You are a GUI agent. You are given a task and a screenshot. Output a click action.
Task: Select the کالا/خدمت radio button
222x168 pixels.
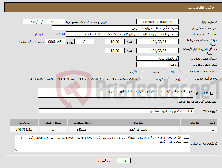(144, 71)
